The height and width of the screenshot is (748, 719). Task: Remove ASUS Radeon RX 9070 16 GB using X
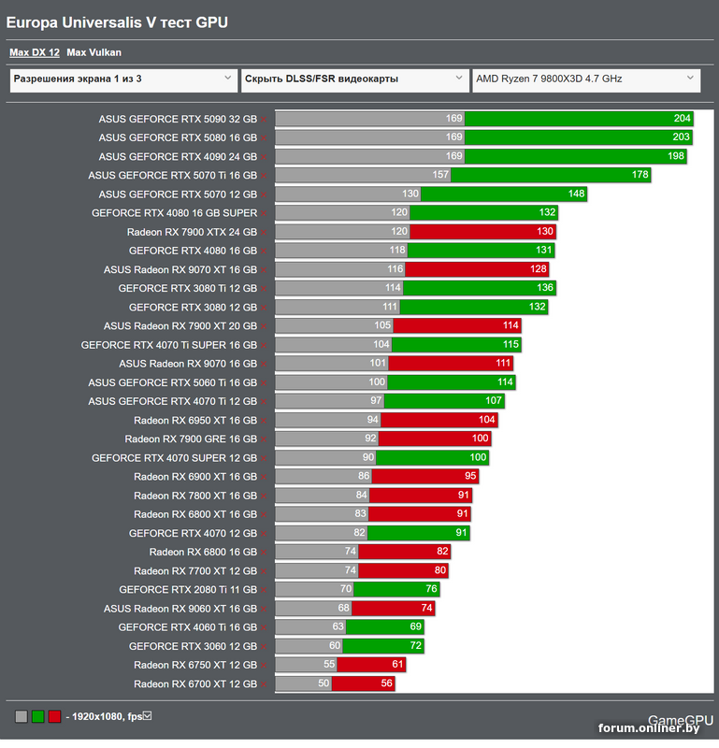click(264, 364)
